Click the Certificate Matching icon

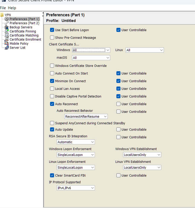(x=7, y=36)
